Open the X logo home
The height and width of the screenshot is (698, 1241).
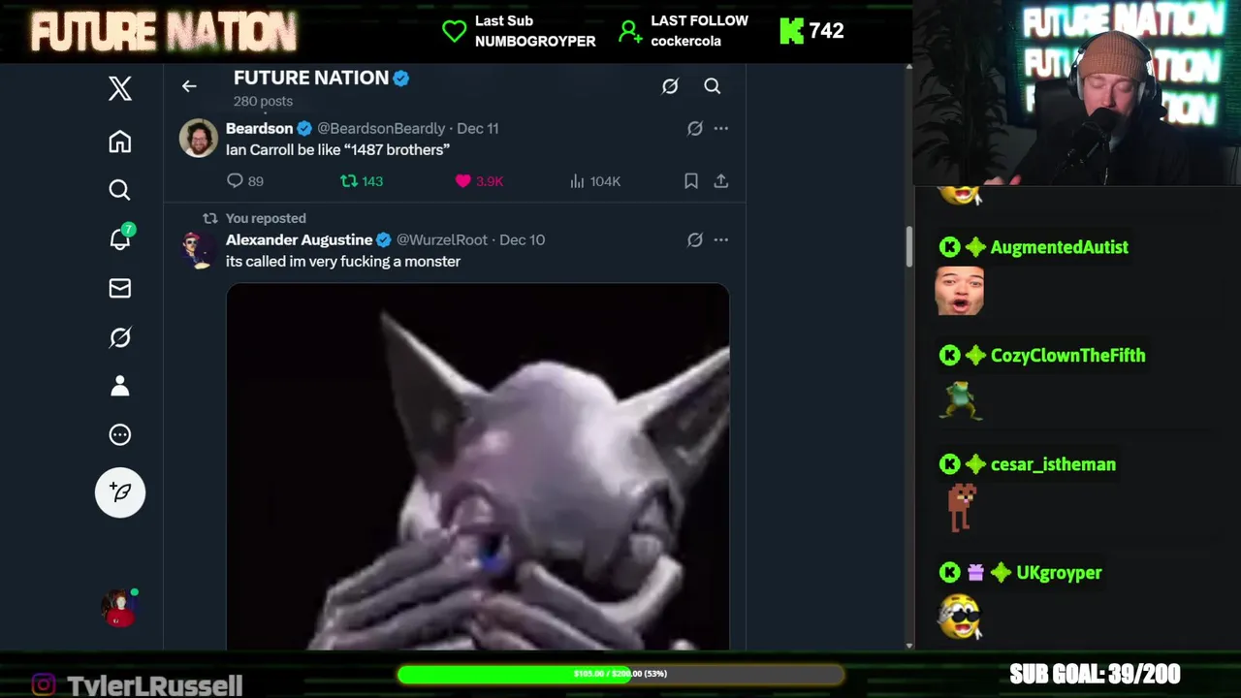tap(120, 89)
